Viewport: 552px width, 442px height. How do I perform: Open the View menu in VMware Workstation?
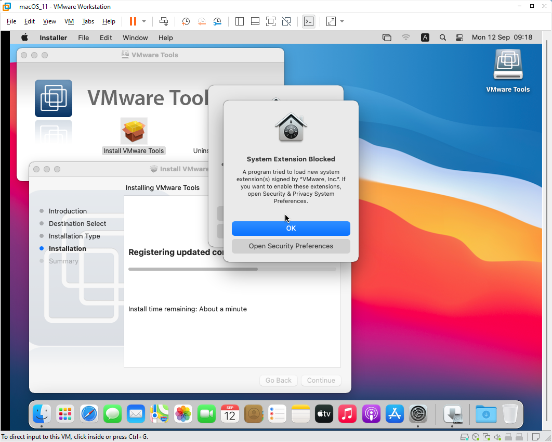(49, 21)
